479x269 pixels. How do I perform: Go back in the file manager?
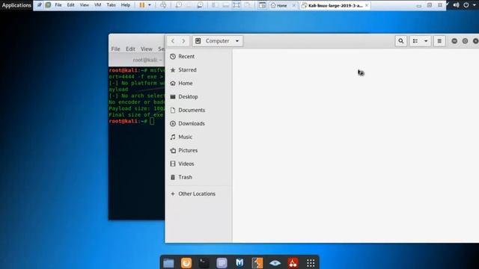173,41
